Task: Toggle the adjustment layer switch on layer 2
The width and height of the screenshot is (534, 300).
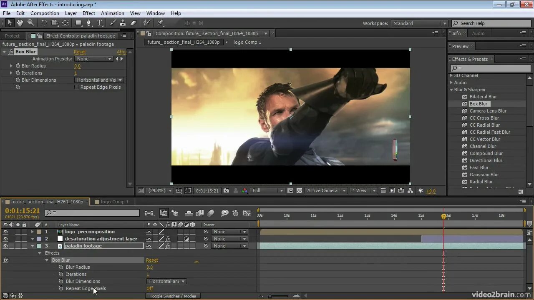Action: click(x=186, y=239)
